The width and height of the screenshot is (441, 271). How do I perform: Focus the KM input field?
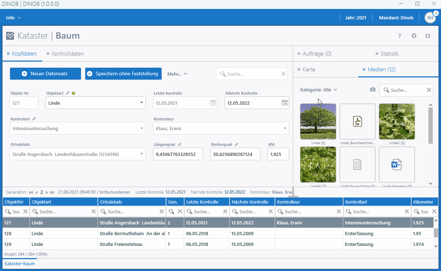click(x=278, y=154)
